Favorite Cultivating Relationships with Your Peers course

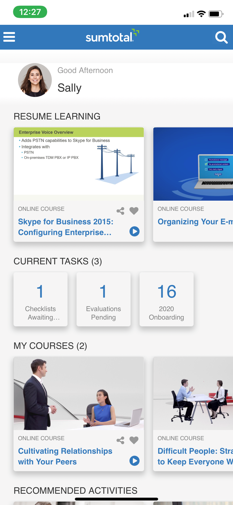134,440
